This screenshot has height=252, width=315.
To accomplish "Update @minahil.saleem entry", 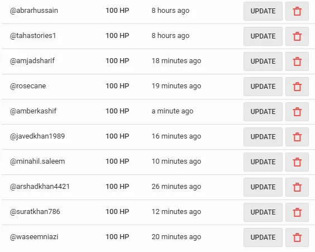I will pos(263,162).
